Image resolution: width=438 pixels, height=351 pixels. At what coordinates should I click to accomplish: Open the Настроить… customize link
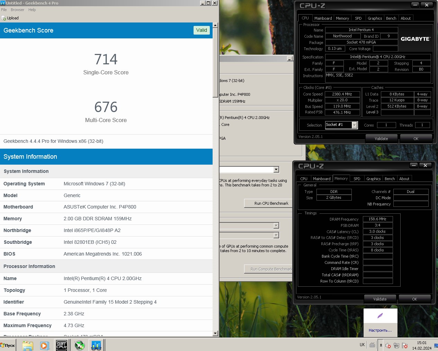(x=380, y=330)
